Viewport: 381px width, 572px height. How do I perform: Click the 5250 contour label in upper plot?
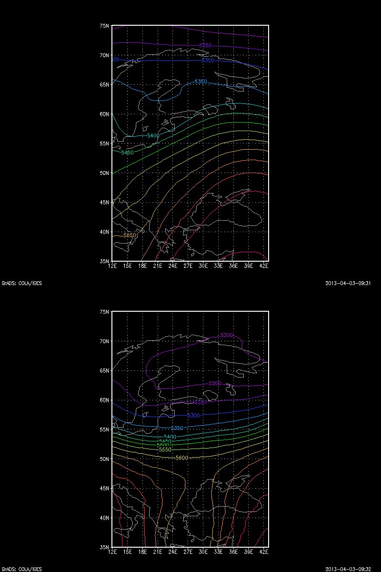(205, 45)
